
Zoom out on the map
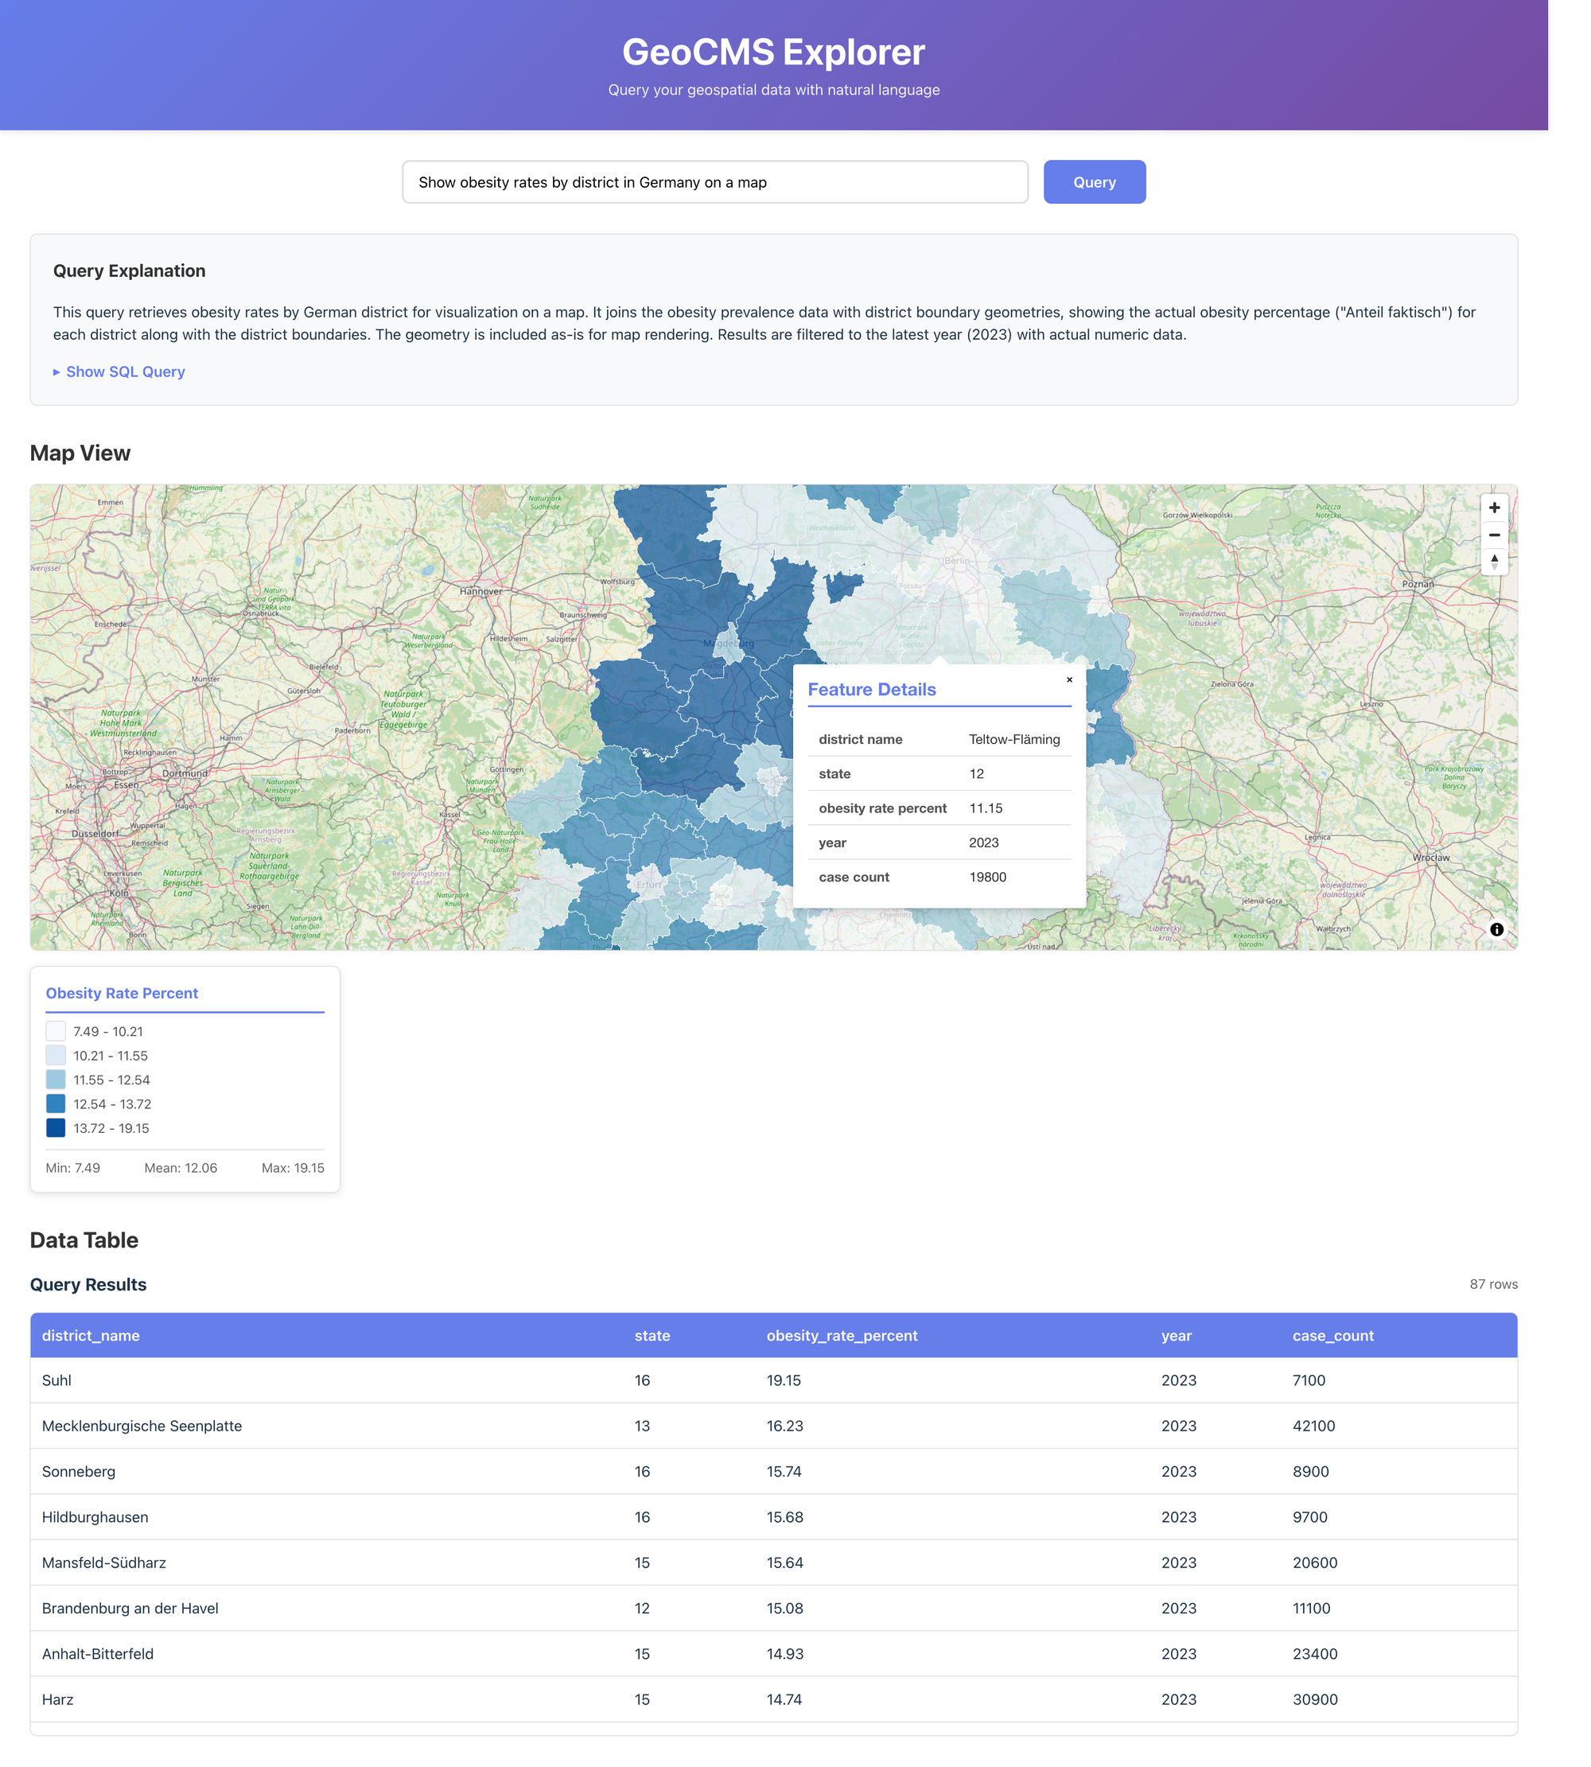[1494, 534]
